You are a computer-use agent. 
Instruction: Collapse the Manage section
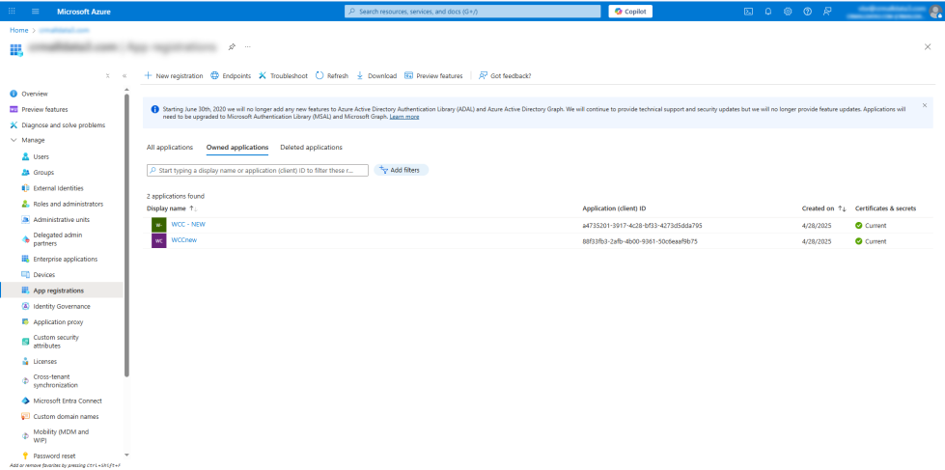pyautogui.click(x=14, y=140)
